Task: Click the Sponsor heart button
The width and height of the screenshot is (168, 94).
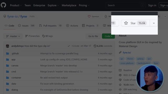Action: [x=93, y=16]
